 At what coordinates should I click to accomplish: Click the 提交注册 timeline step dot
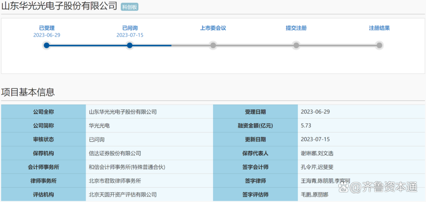[x=296, y=45]
